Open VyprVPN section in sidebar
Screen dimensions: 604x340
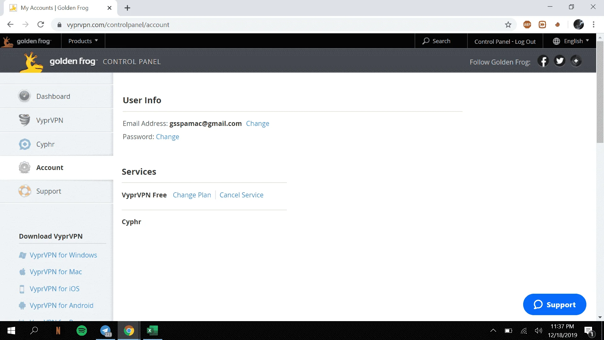57,120
